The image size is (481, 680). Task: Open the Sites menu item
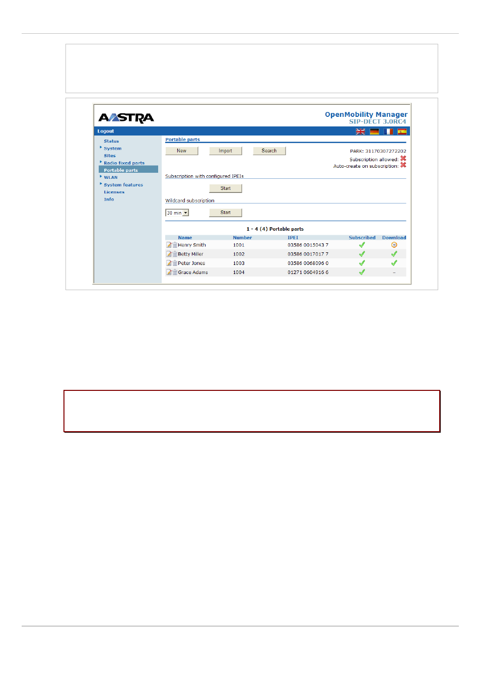pyautogui.click(x=110, y=156)
